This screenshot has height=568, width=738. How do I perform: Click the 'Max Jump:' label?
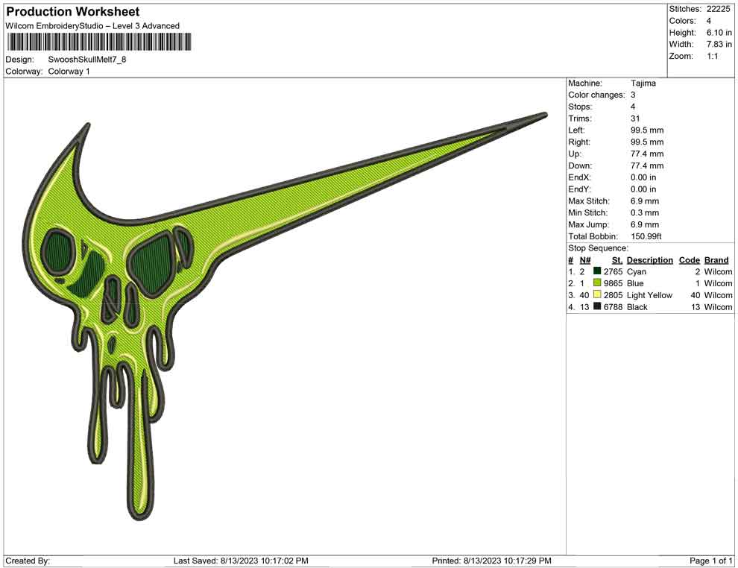point(588,224)
